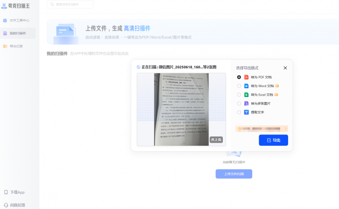This screenshot has width=339, height=209.
Task: Select 转为 PDF 文档 radio button
Action: coord(239,77)
